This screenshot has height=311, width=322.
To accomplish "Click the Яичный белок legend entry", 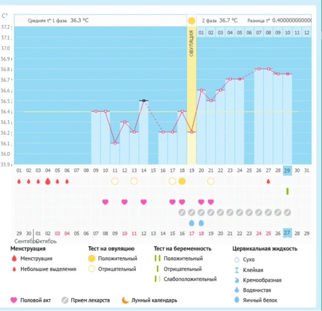I will coord(255,300).
